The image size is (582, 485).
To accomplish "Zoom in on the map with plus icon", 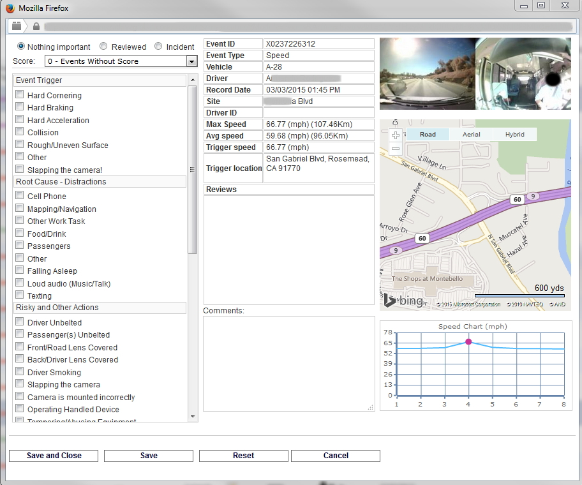I will pos(395,135).
